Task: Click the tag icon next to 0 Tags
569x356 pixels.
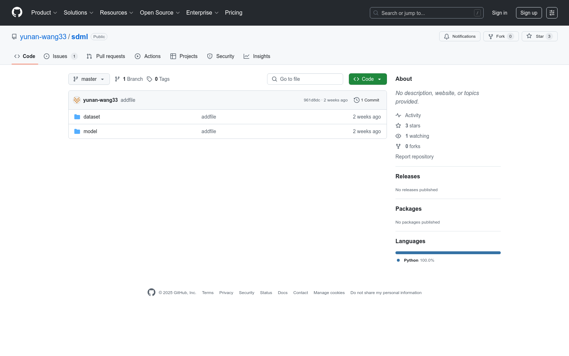Action: (150, 79)
